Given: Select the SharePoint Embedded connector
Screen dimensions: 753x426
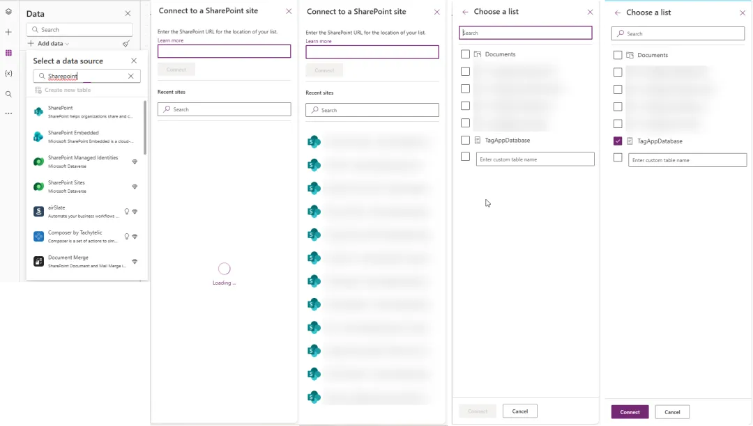Looking at the screenshot, I should pos(85,136).
